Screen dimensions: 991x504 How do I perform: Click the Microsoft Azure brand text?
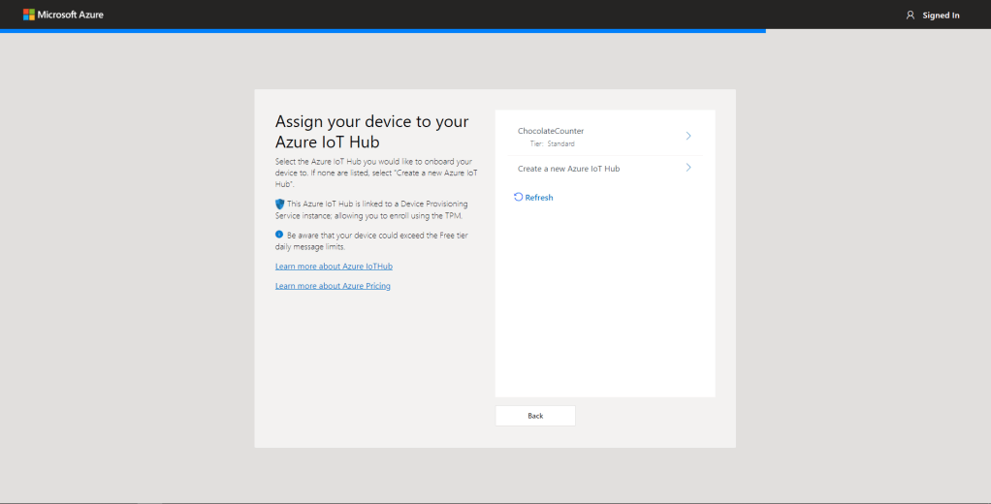tap(71, 15)
